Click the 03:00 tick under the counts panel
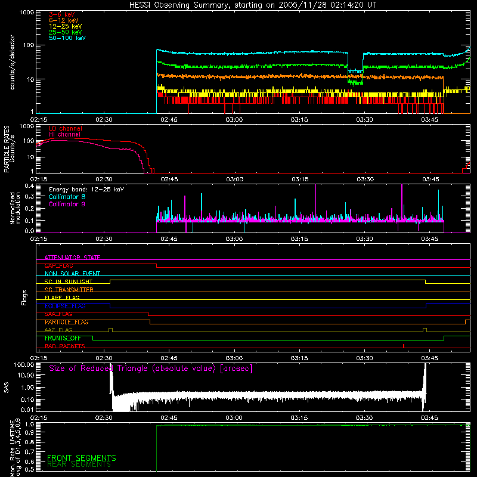477x477 pixels. coord(234,120)
